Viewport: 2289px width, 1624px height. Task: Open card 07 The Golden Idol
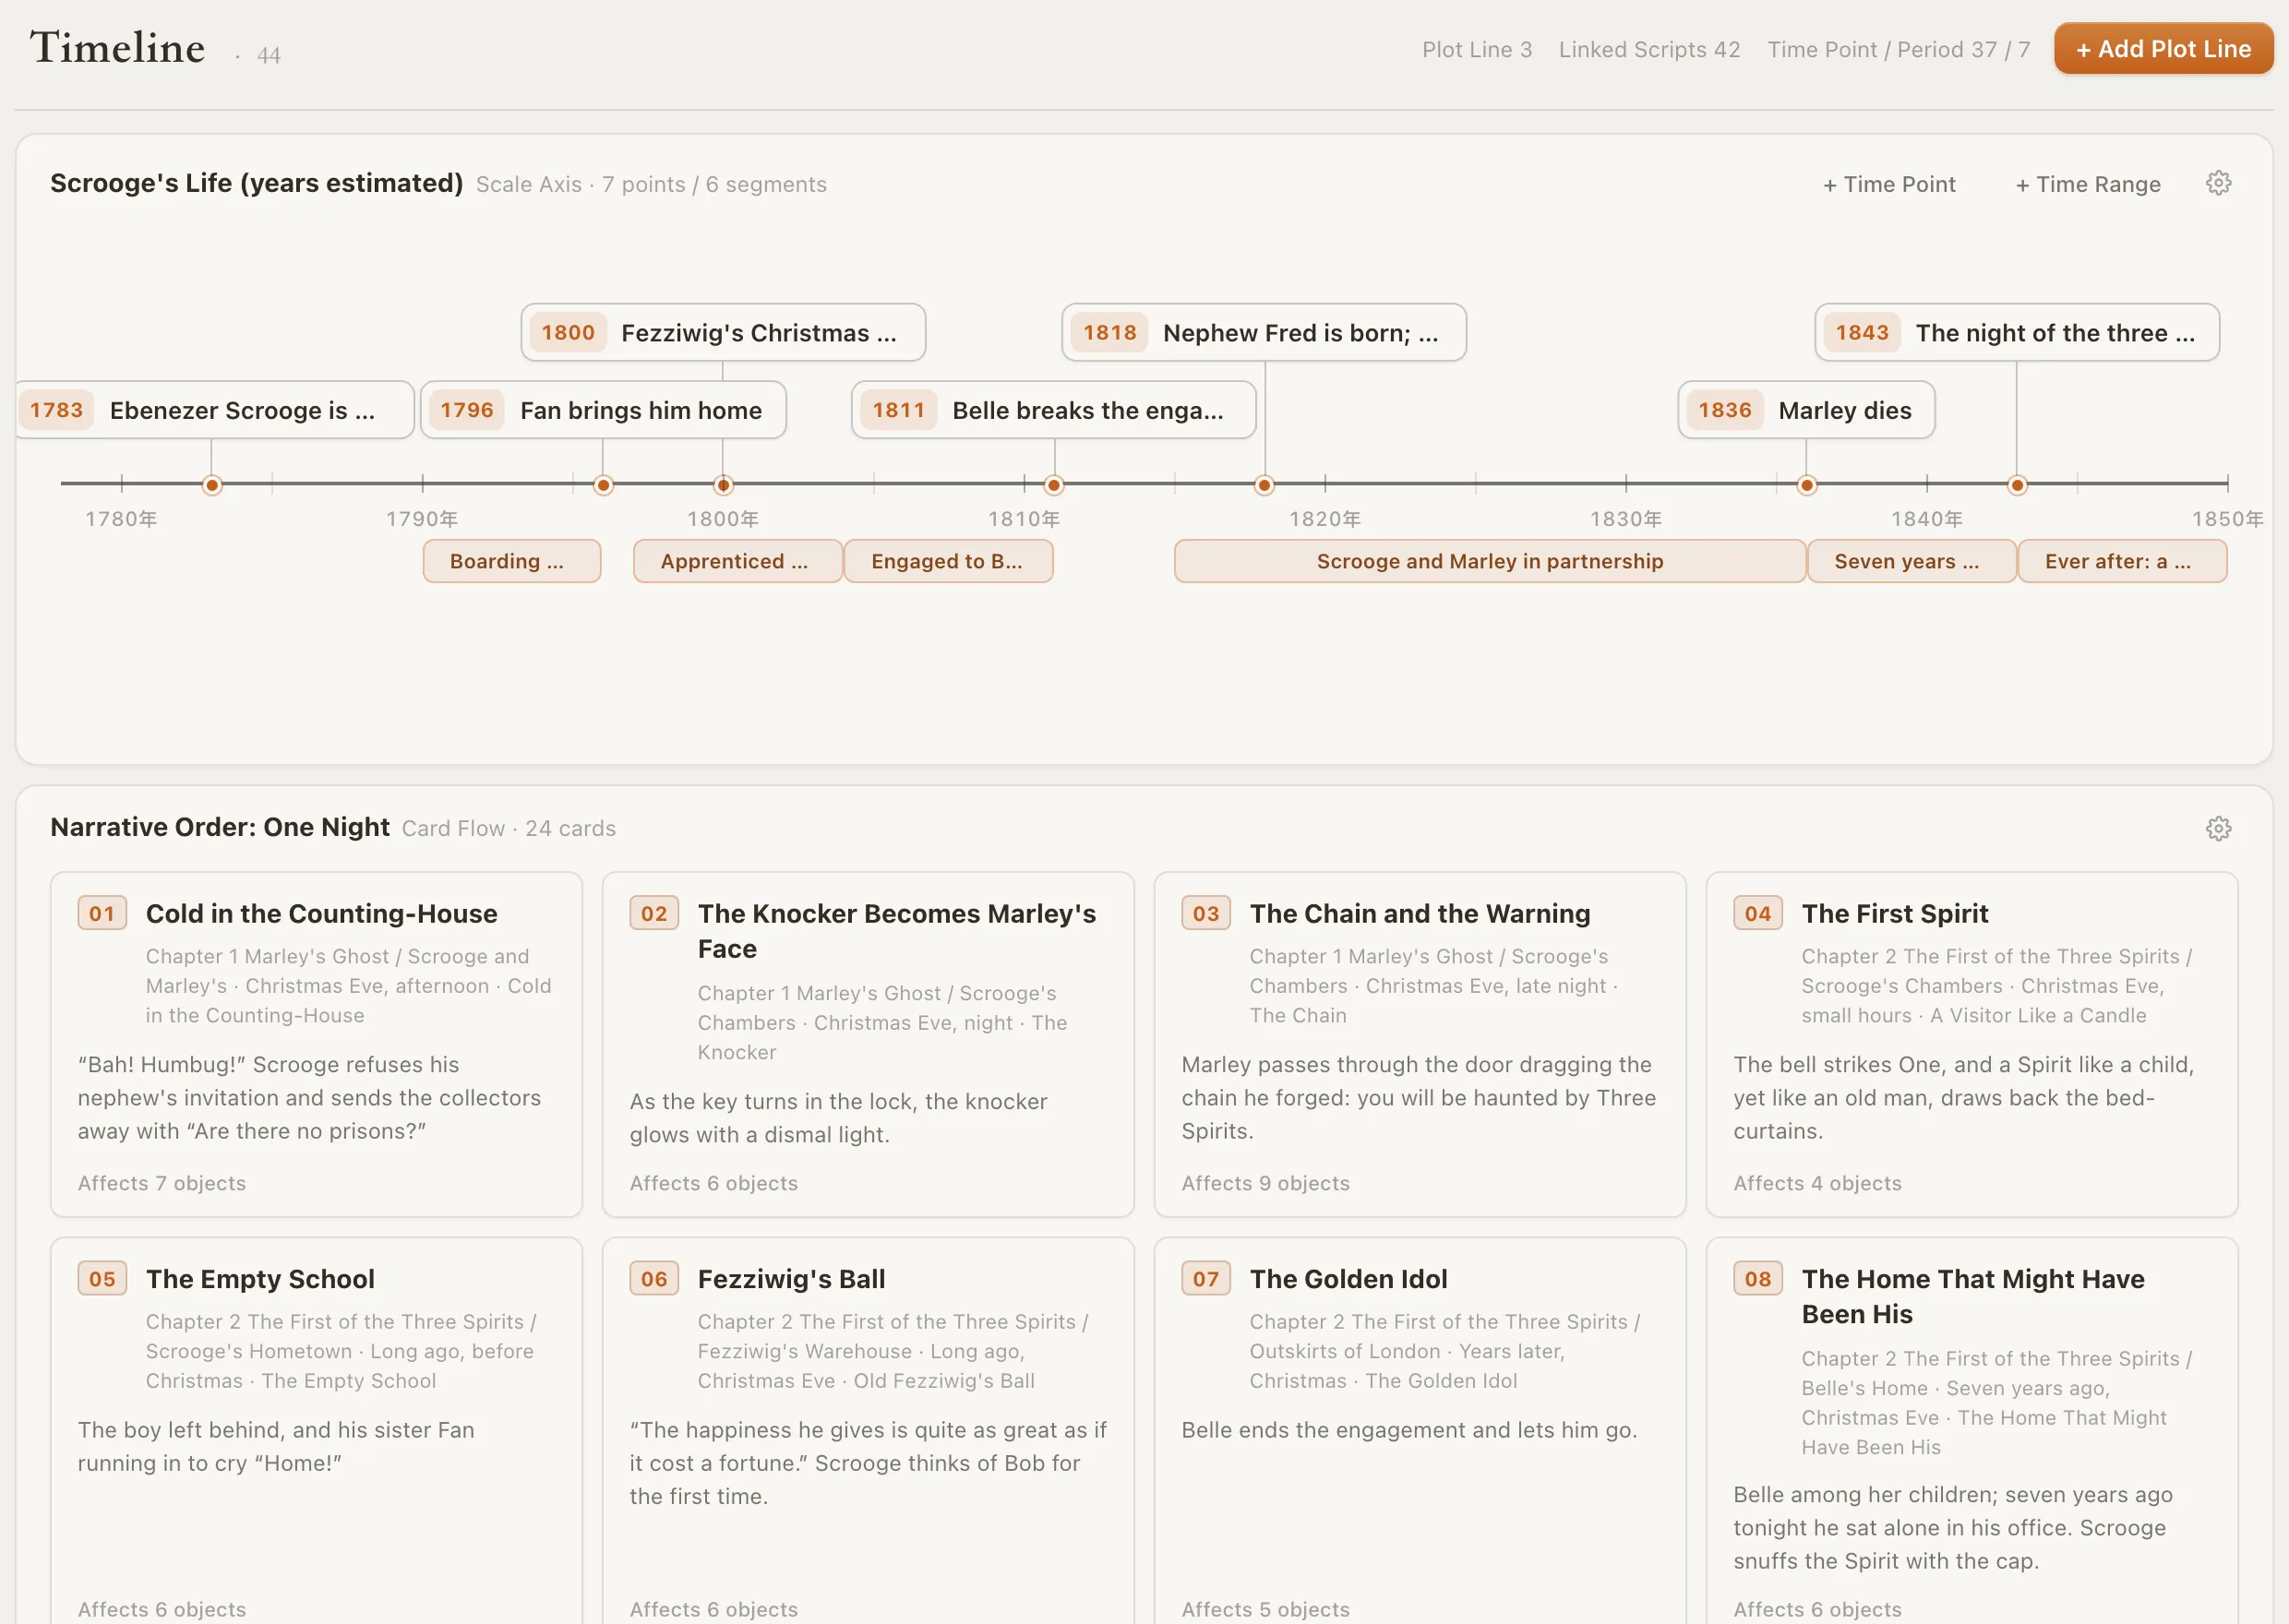point(1420,1431)
